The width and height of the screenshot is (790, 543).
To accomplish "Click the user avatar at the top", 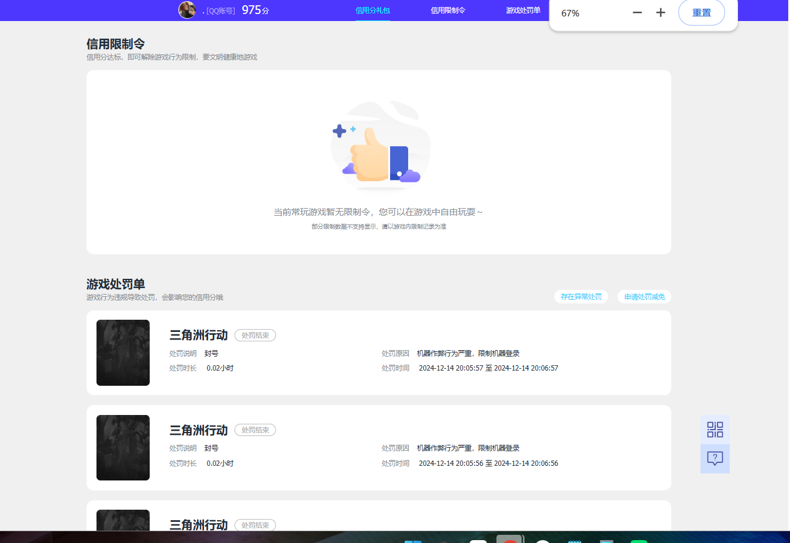I will pos(187,9).
